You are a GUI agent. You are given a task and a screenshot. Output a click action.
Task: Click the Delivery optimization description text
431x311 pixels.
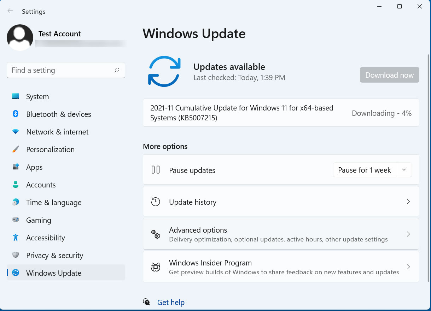278,239
